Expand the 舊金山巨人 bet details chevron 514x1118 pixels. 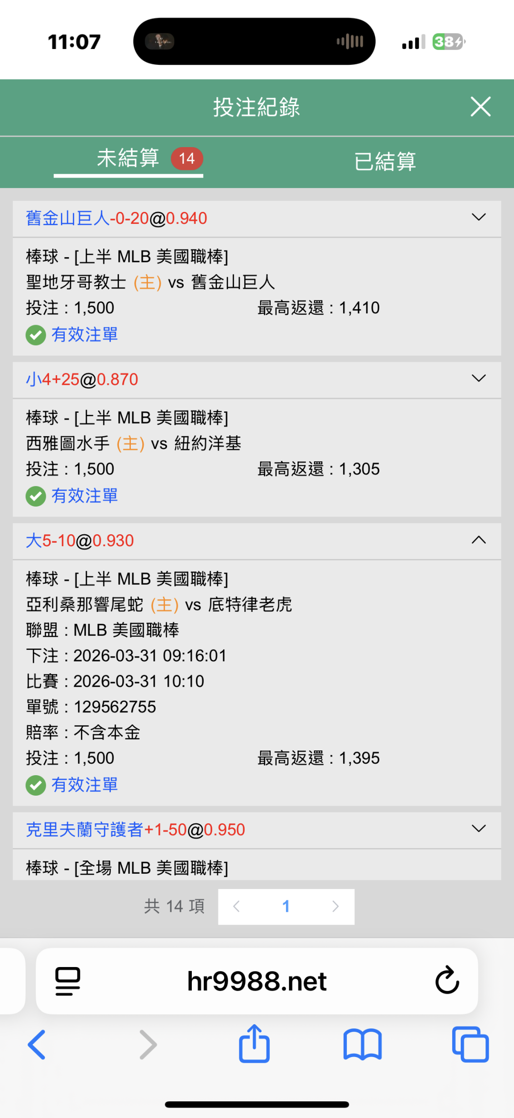click(478, 218)
